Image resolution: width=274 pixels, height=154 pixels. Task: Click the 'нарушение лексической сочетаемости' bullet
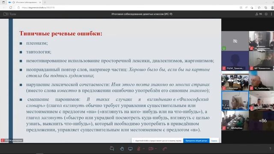click(x=68, y=85)
